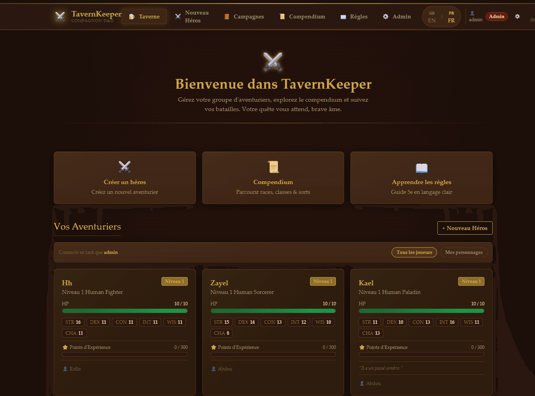
Task: Open the Compendium from navigation bar
Action: pos(302,16)
